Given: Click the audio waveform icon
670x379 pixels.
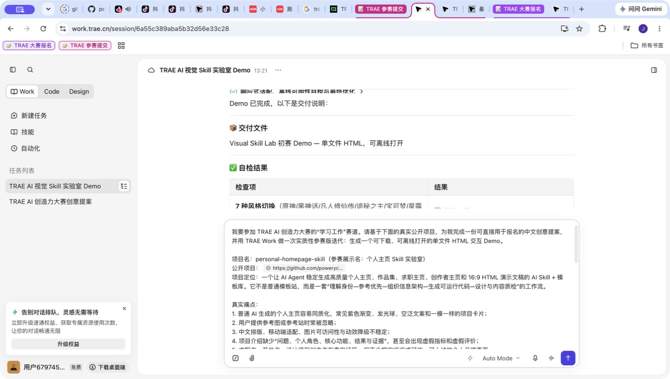Looking at the screenshot, I should [551, 358].
